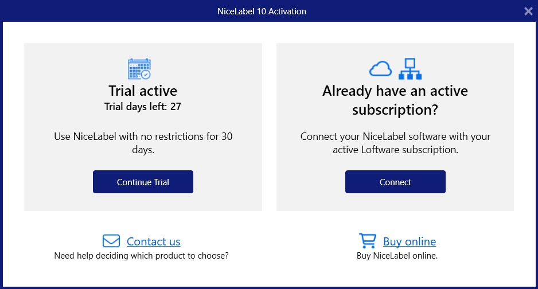Click the 'Buy NiceLabel online.' caption
Screen dimensions: 538x289
[x=397, y=256]
